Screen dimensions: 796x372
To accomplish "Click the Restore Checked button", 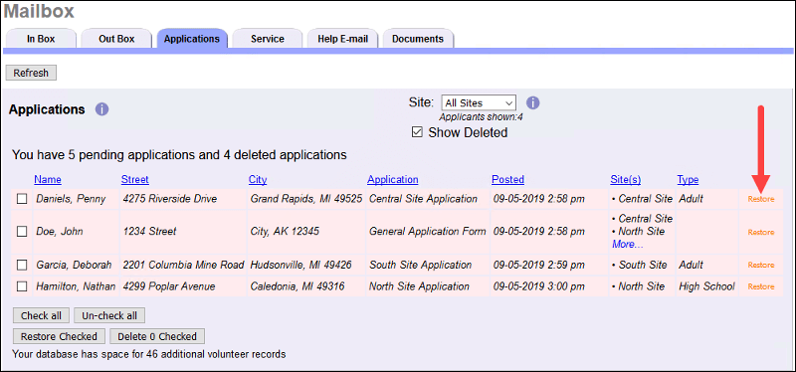I will (x=59, y=336).
